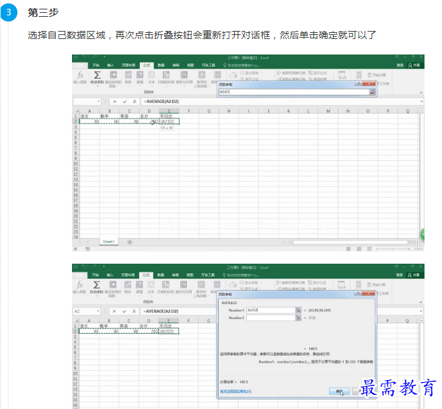Click 平均分 cell E1 in first Excel image
442x409 pixels.
pyautogui.click(x=169, y=116)
